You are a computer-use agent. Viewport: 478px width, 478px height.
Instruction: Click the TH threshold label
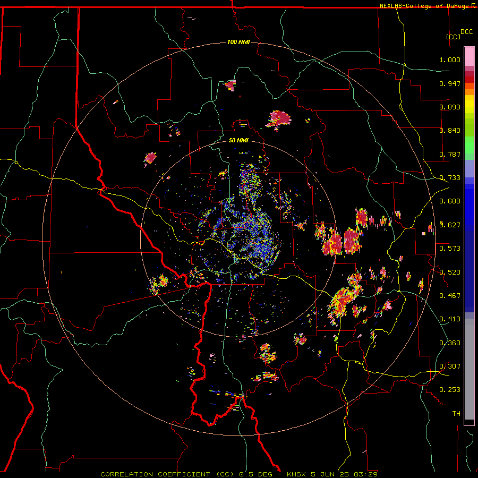click(456, 413)
